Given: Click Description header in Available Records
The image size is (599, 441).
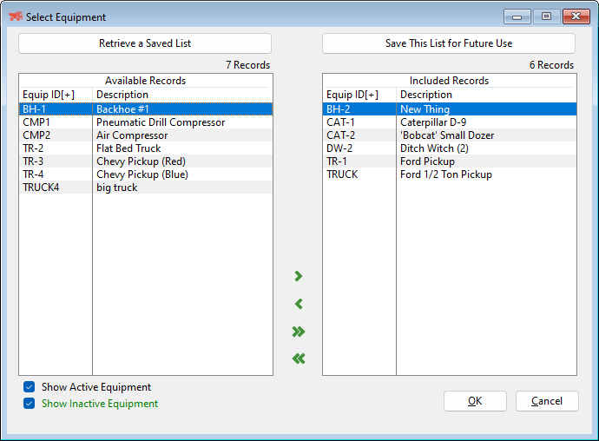Looking at the screenshot, I should (122, 95).
